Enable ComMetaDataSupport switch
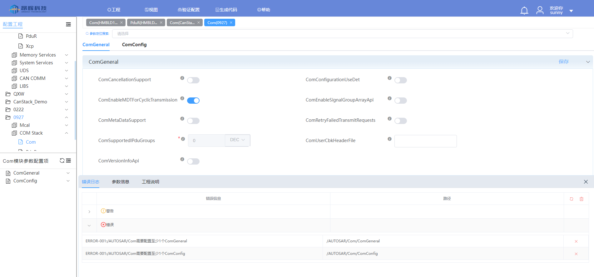The image size is (594, 277). (193, 121)
